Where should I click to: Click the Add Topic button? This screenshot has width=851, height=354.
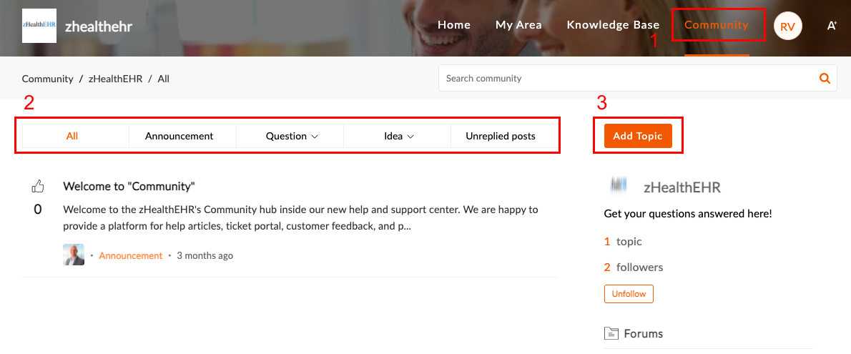[638, 136]
